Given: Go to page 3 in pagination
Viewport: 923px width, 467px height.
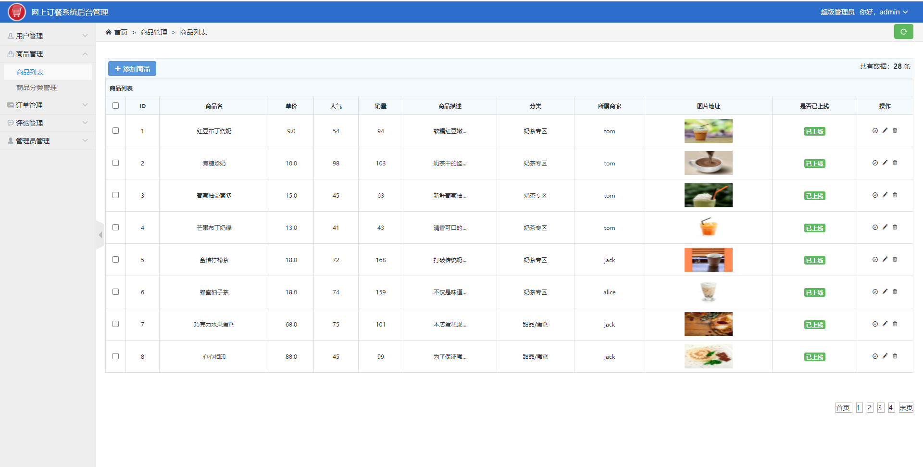Looking at the screenshot, I should [x=880, y=408].
